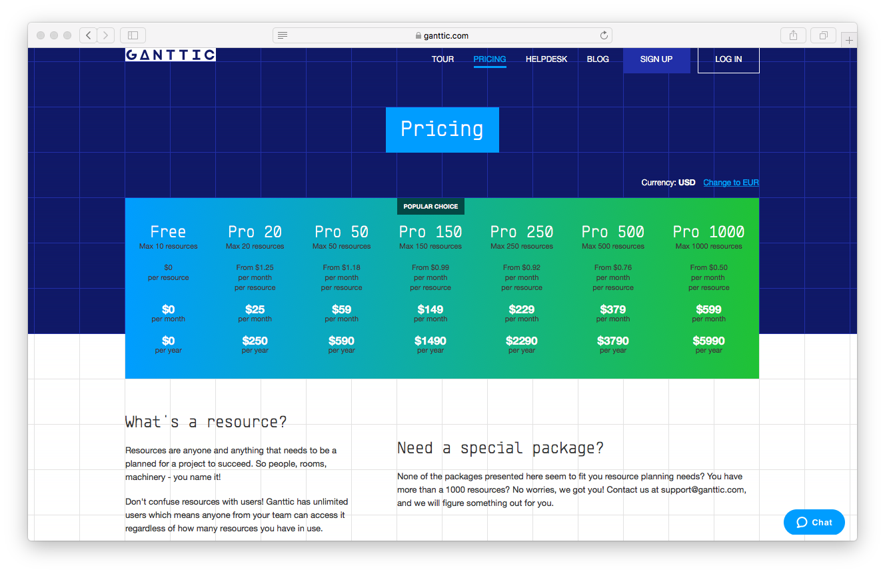Select the Pro 20 plan heading
The width and height of the screenshot is (885, 574).
[255, 232]
